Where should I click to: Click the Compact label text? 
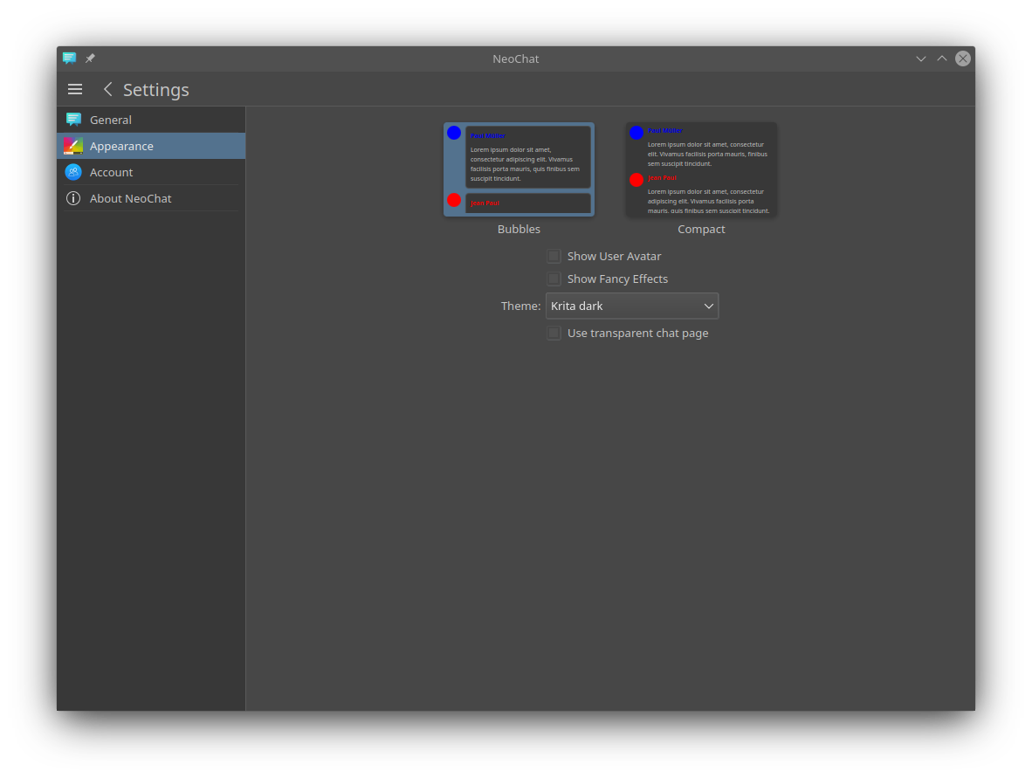point(701,229)
